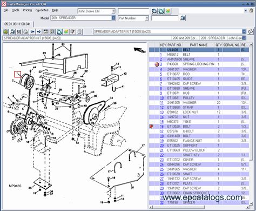Click the ball icon on SPRING LOCKING PIN row
The height and width of the screenshot is (211, 256).
click(x=157, y=64)
